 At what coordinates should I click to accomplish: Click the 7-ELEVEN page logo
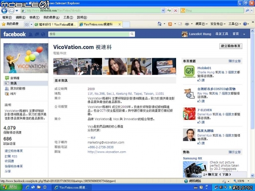(189, 113)
